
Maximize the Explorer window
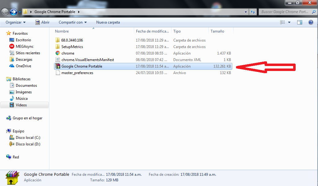[298, 2]
